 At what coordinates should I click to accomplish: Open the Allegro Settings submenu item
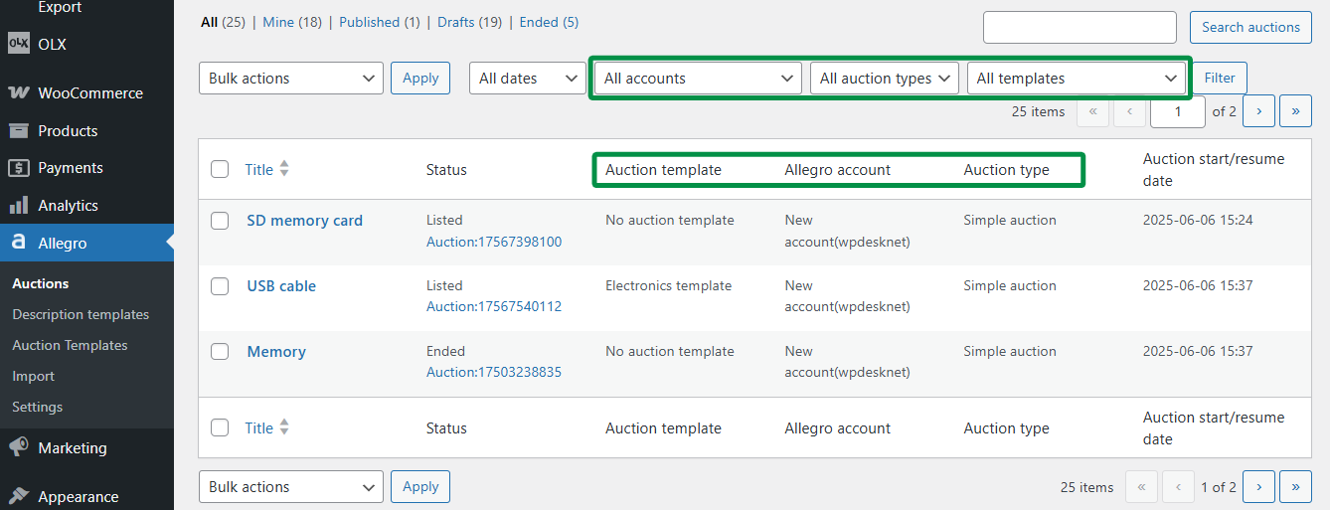37,407
